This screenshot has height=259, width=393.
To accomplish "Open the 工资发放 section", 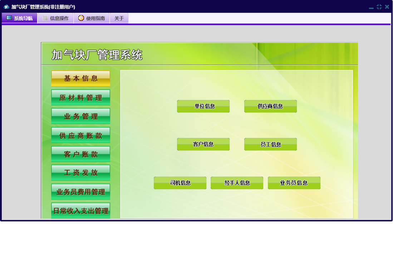I will point(81,173).
